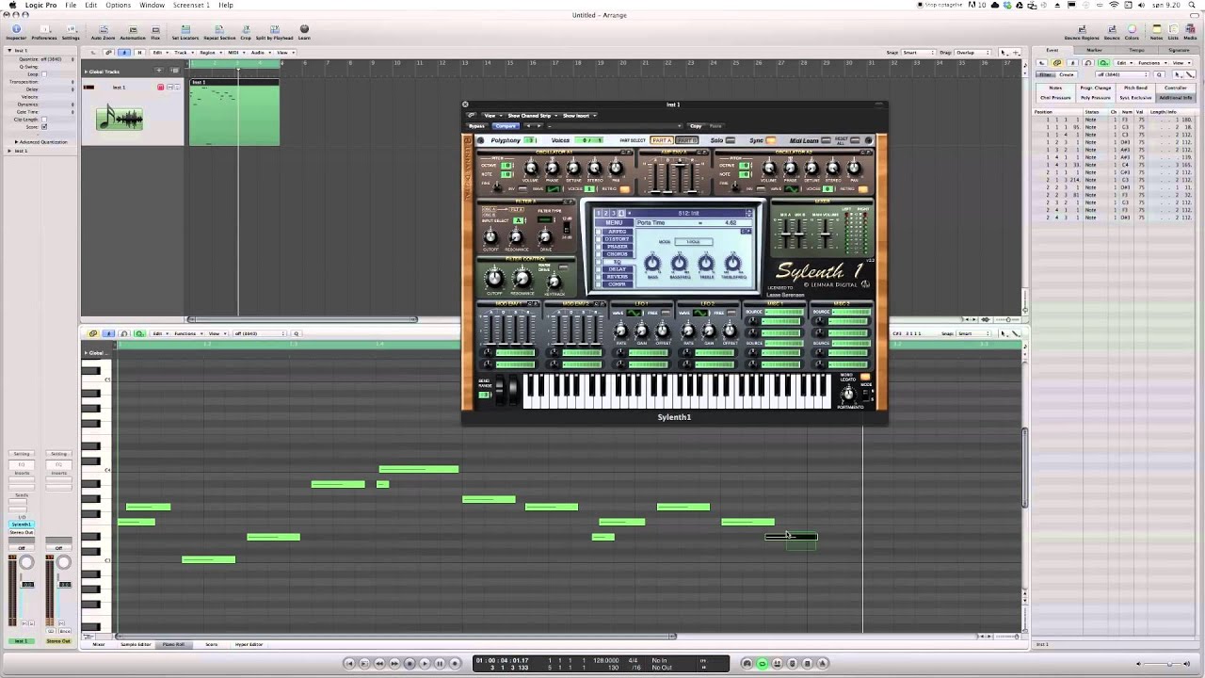The width and height of the screenshot is (1205, 678).
Task: Switch to the Hyper Editor tab
Action: pyautogui.click(x=249, y=644)
